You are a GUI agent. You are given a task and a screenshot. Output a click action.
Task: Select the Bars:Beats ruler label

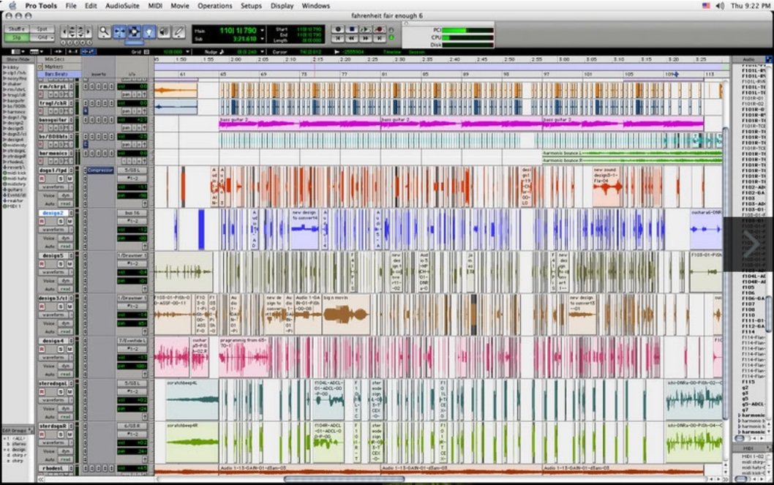tap(59, 74)
